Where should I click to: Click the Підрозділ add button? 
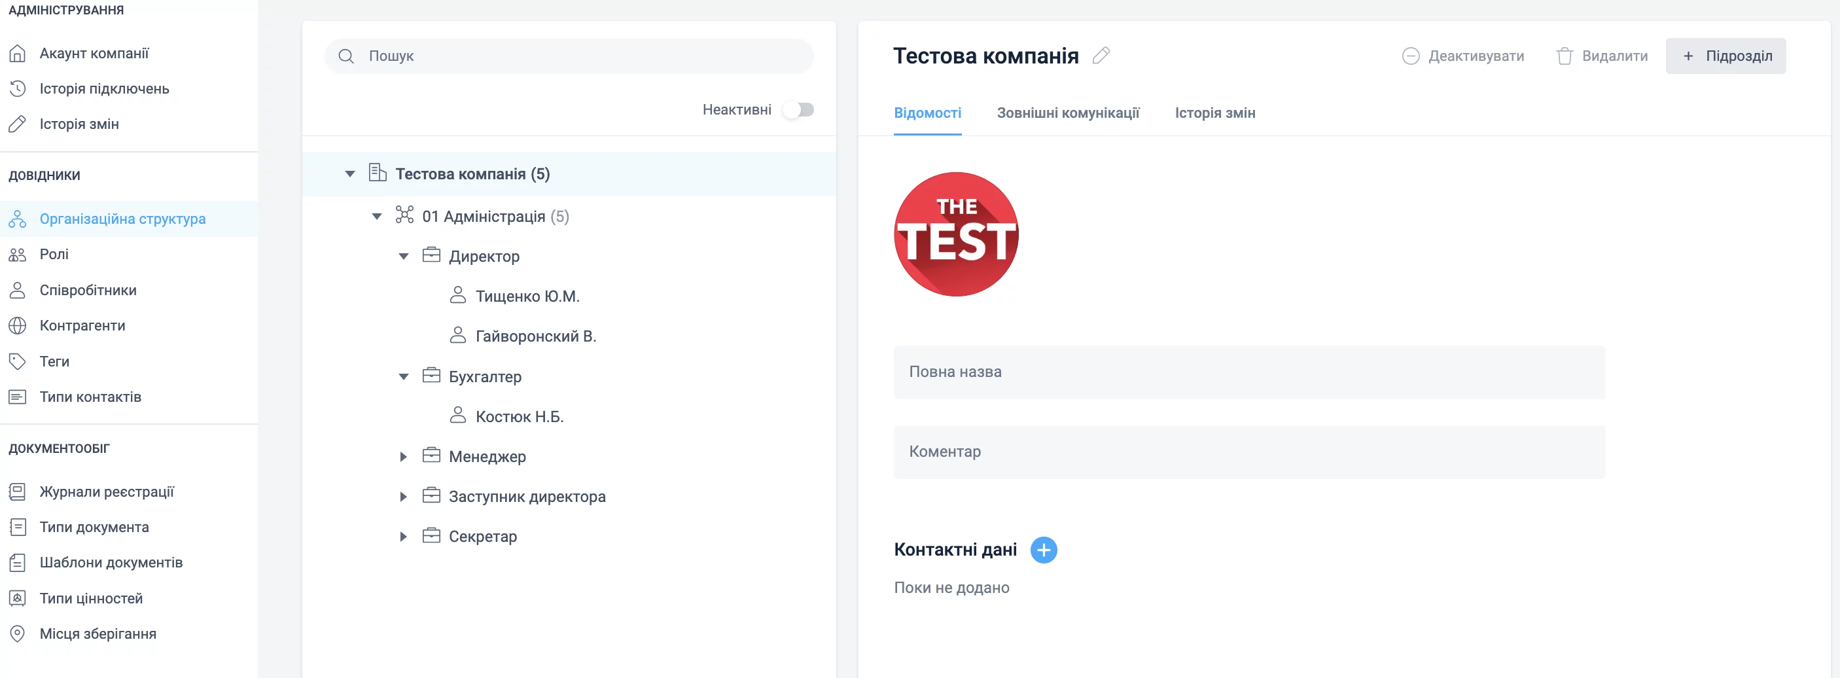click(x=1725, y=56)
